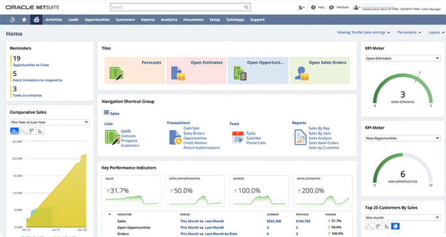Click the Open Estimates tile icon

click(x=178, y=73)
